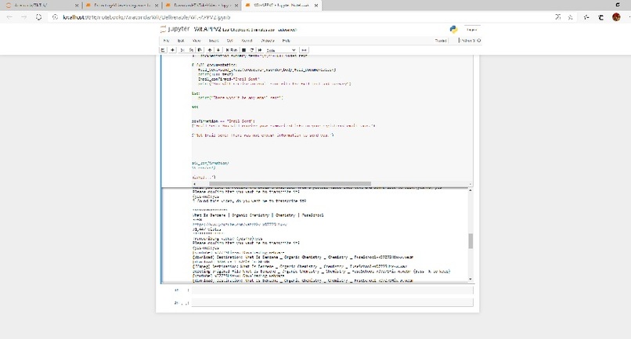The height and width of the screenshot is (339, 631).
Task: Click the localhost URL in the address bar
Action: [147, 17]
